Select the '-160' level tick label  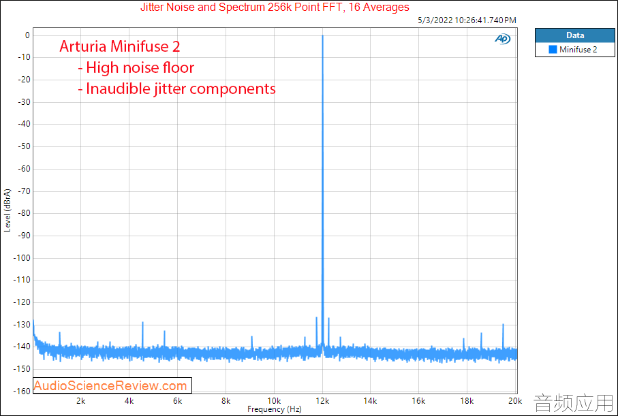click(21, 391)
